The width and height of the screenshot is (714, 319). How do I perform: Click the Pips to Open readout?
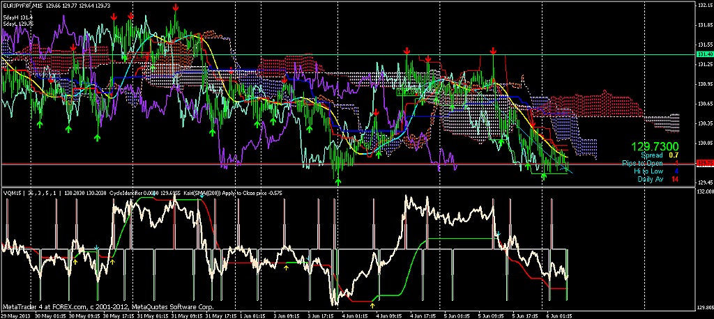tap(651, 163)
